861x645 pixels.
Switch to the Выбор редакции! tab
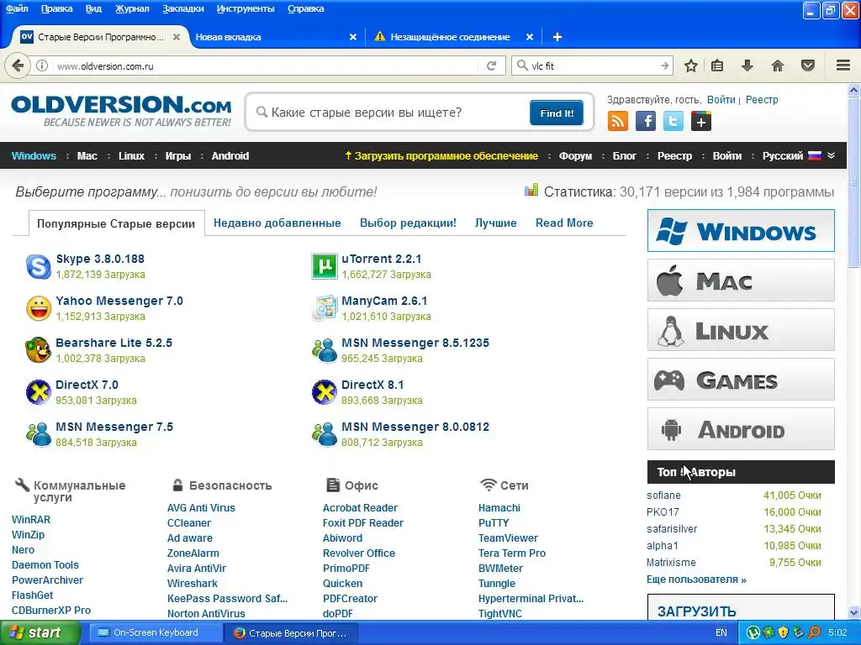tap(408, 223)
